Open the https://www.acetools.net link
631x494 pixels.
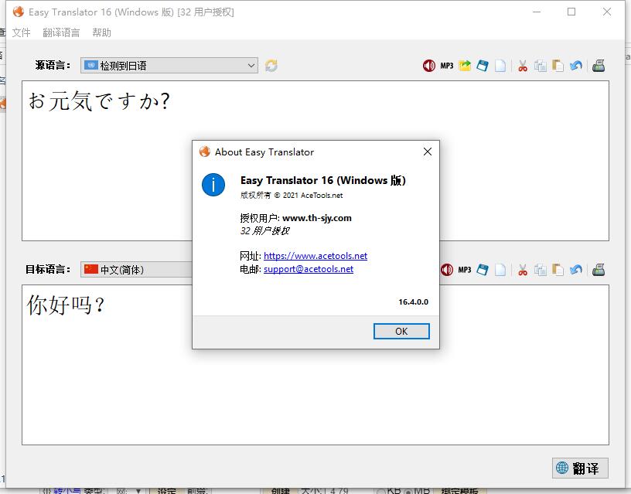click(x=315, y=256)
